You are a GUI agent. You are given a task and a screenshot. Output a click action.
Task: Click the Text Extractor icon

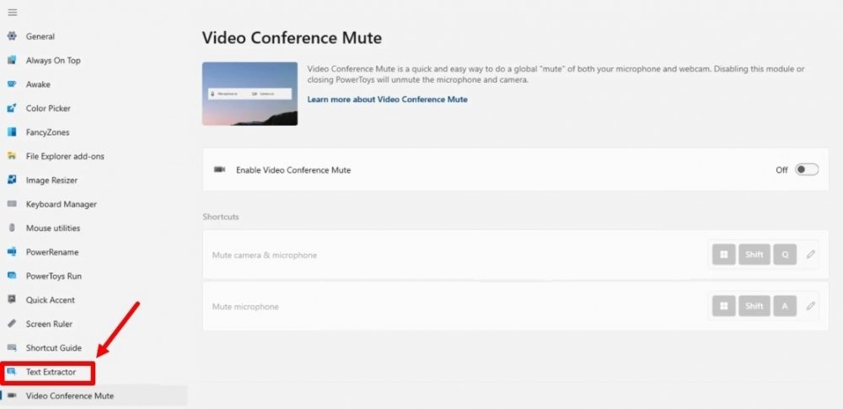(x=12, y=371)
